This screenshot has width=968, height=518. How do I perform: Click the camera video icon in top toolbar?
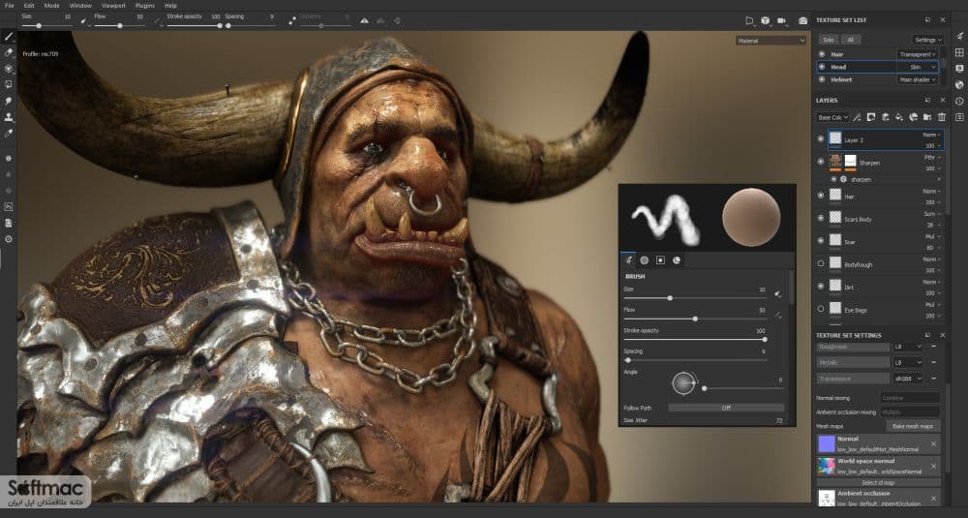tap(781, 20)
